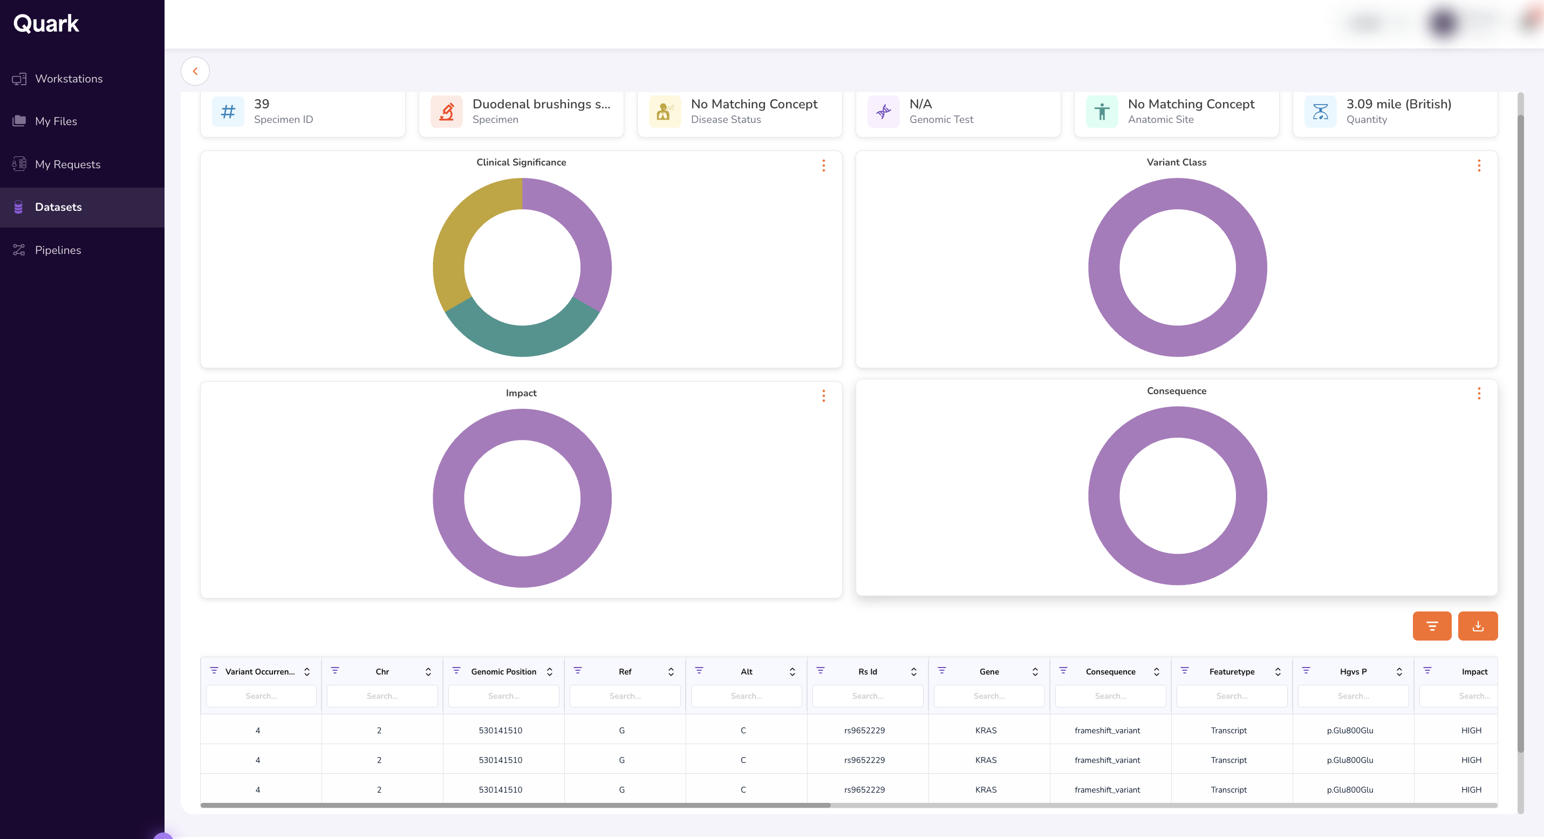Sort by Chr column
The image size is (1544, 839).
pyautogui.click(x=428, y=672)
